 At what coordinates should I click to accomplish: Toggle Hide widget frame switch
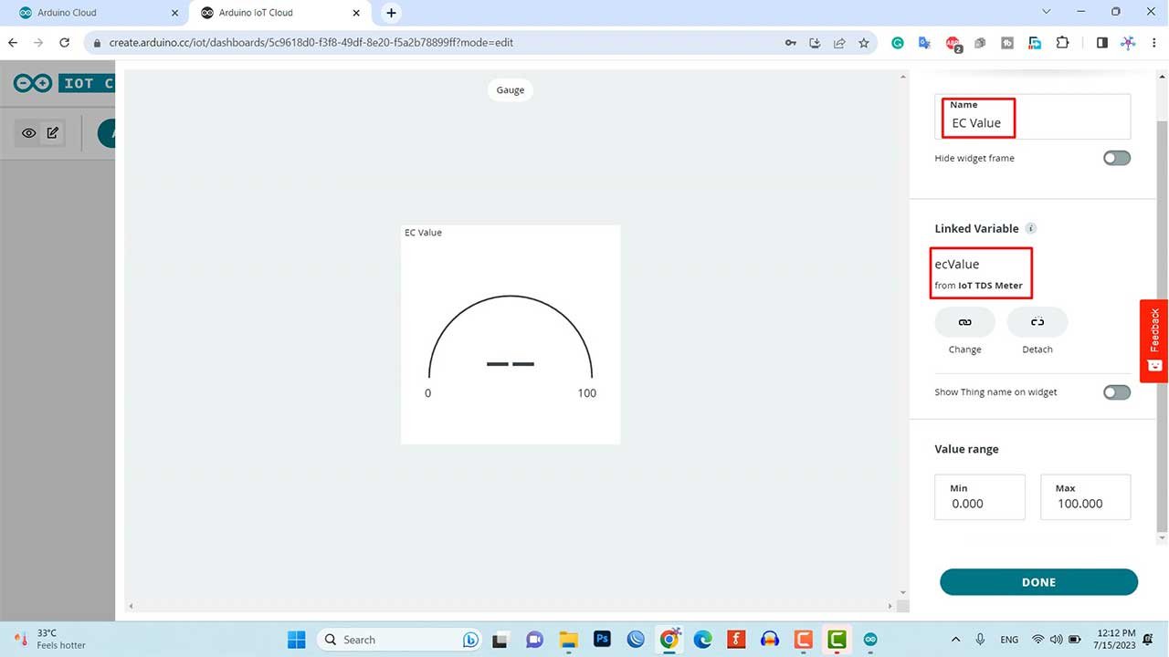pyautogui.click(x=1116, y=158)
